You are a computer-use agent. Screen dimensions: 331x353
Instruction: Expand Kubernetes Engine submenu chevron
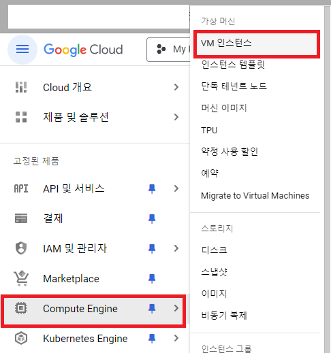[x=176, y=338]
